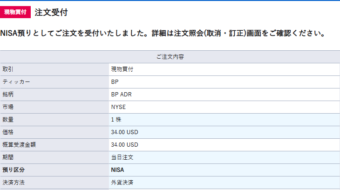This screenshot has width=340, height=190.
Task: Click the NISA預り order confirmation message
Action: 163,34
